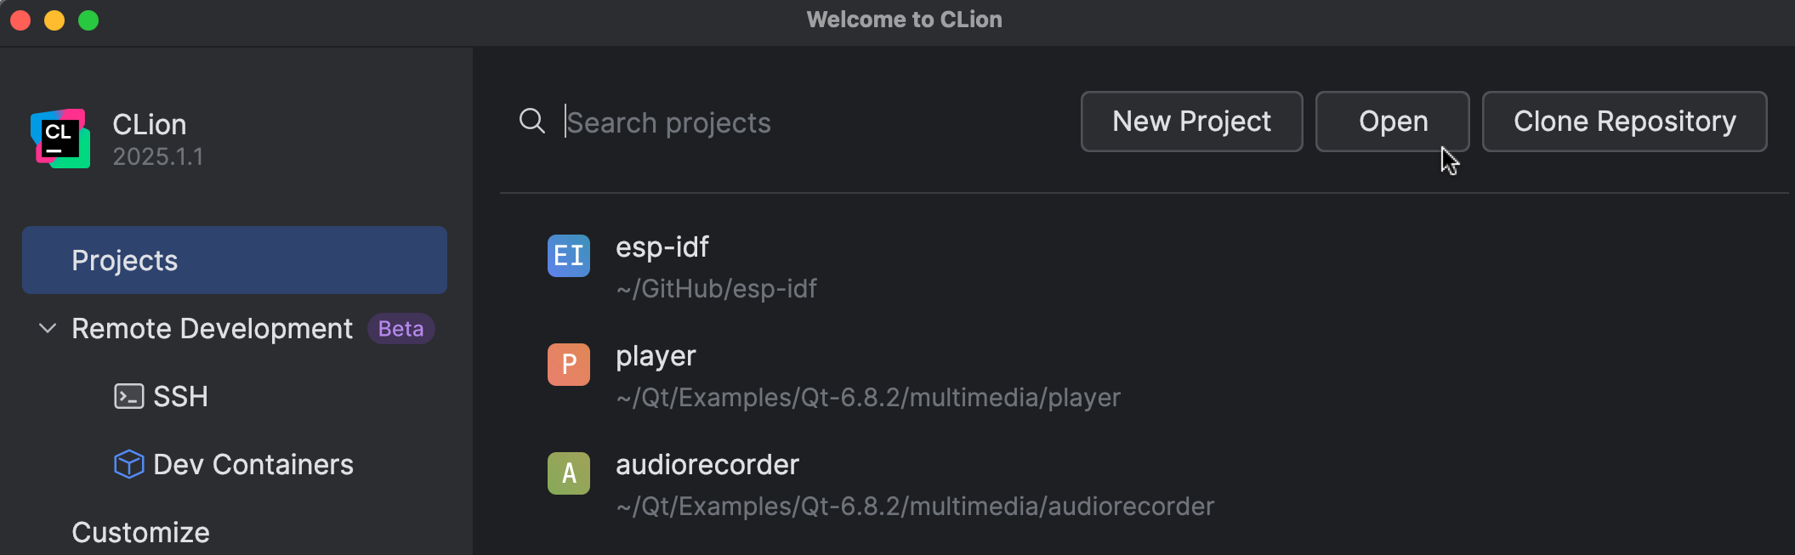Click the audiorecorder project icon

click(x=568, y=473)
